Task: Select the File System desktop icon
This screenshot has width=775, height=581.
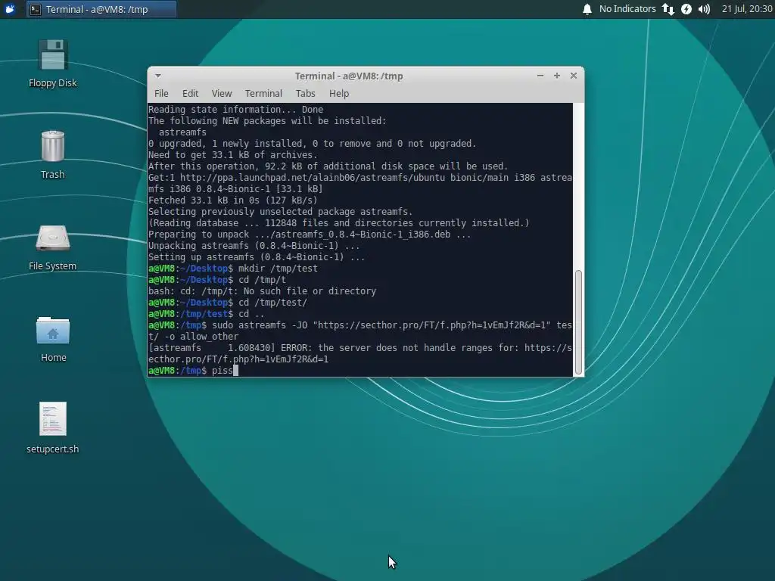Action: (x=52, y=247)
